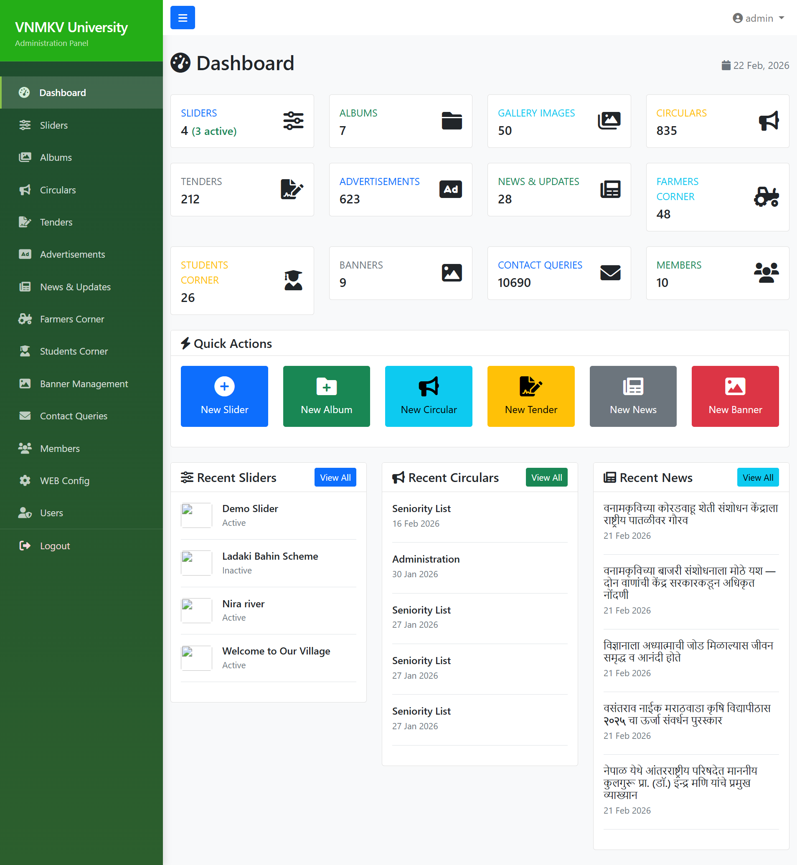Click the Contact Queries envelope icon
797x865 pixels.
610,272
